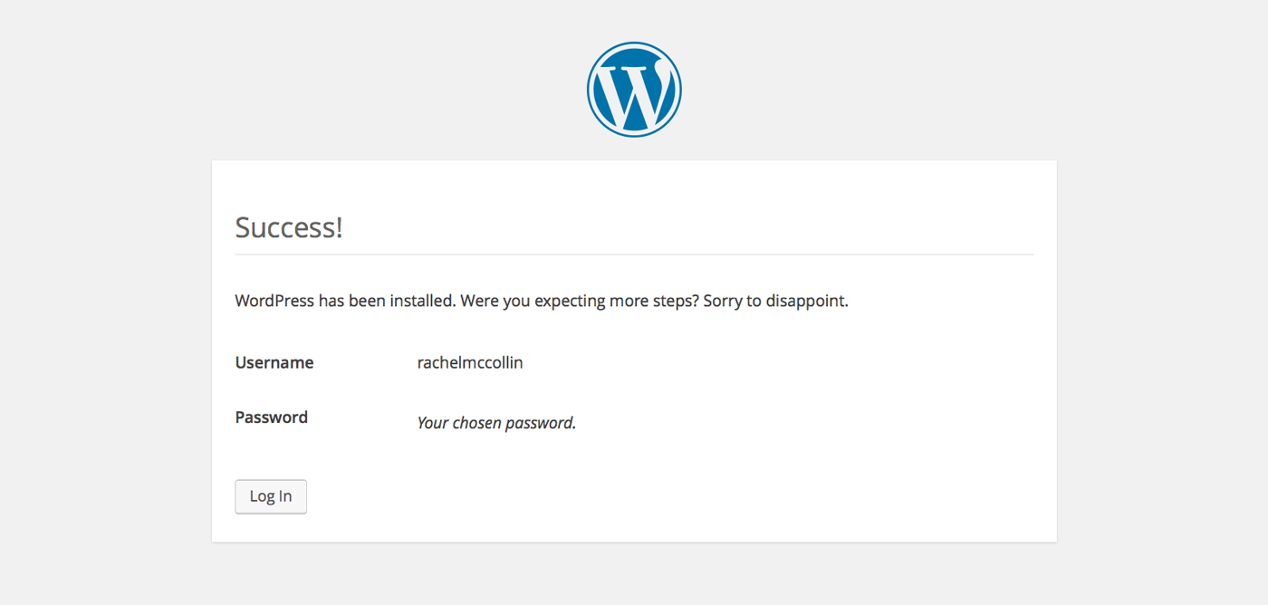This screenshot has width=1268, height=605.
Task: Select the circular WordPress "W" emblem
Action: pos(634,89)
